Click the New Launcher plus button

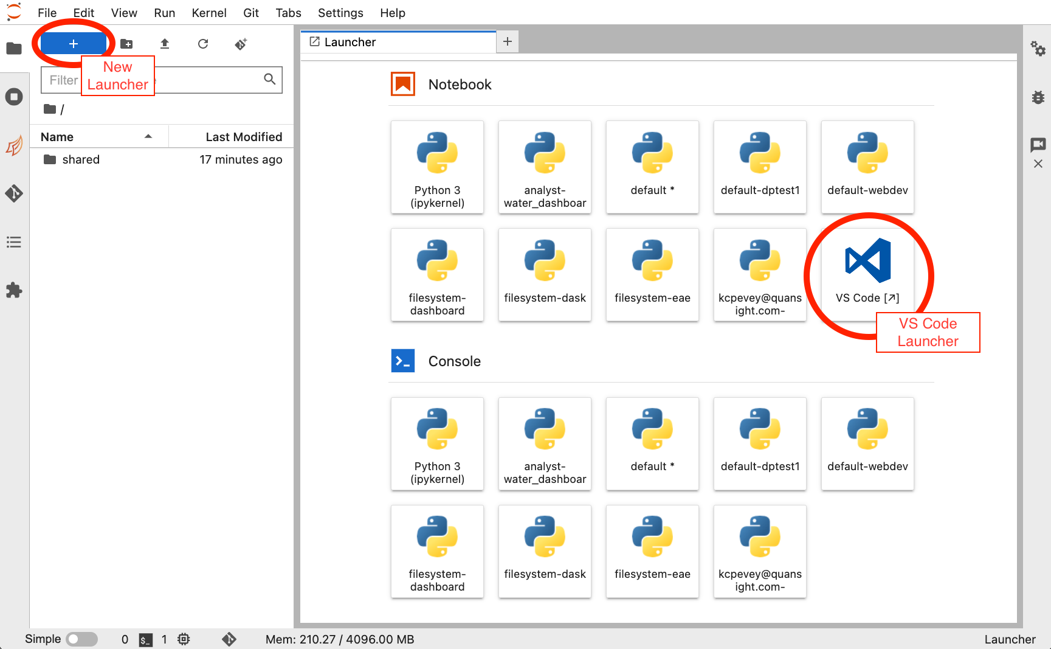73,43
